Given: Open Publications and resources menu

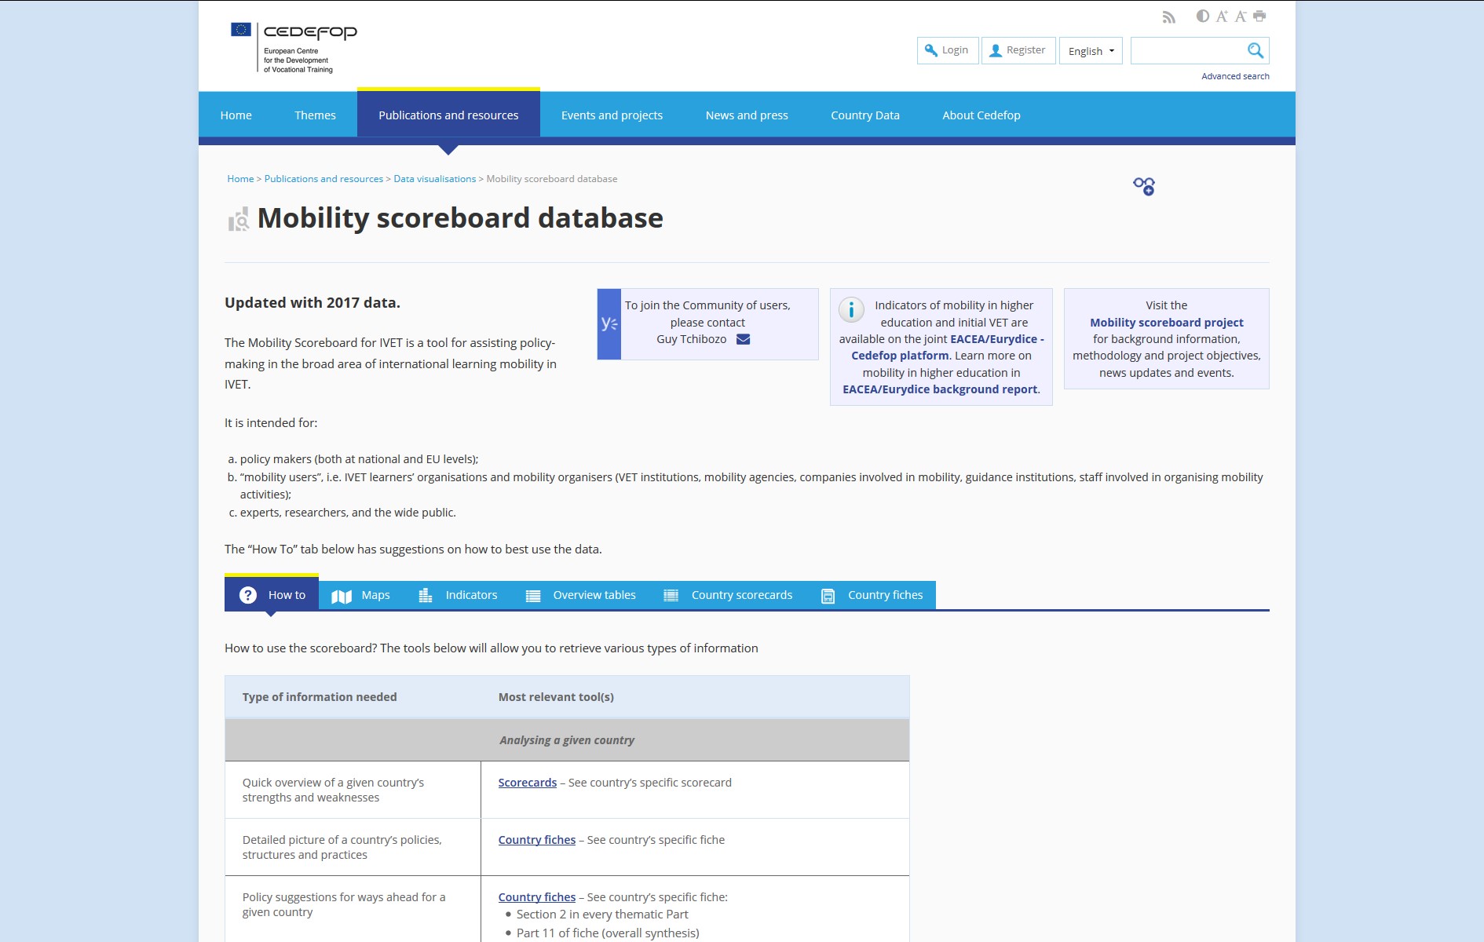Looking at the screenshot, I should (x=448, y=115).
